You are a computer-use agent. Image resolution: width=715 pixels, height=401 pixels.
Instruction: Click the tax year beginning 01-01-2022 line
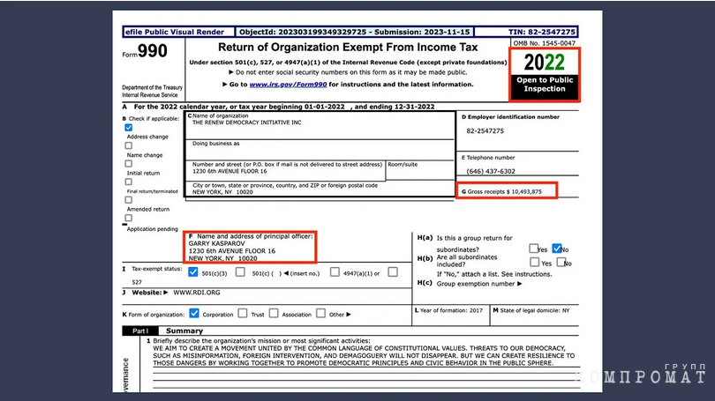(279, 107)
